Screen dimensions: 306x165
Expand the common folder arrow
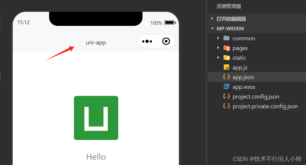(218, 38)
